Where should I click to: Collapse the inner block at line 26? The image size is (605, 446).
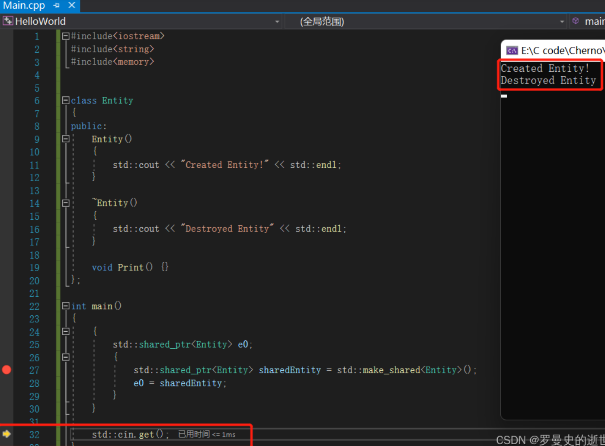[66, 357]
